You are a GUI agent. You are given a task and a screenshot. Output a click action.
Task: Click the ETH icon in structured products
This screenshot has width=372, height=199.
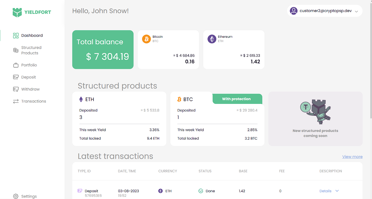(81, 99)
